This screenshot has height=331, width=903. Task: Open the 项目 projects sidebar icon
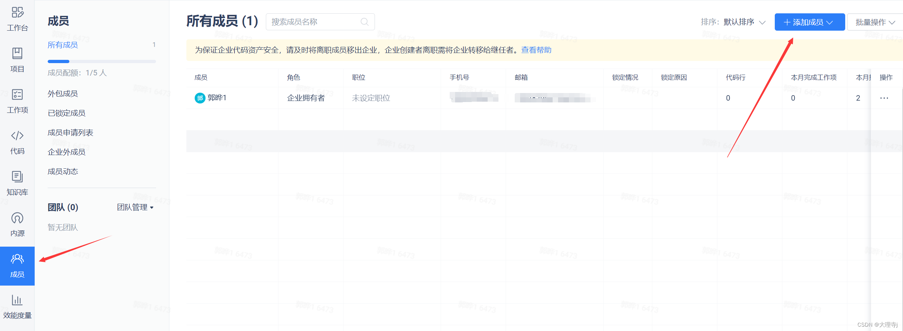[17, 60]
